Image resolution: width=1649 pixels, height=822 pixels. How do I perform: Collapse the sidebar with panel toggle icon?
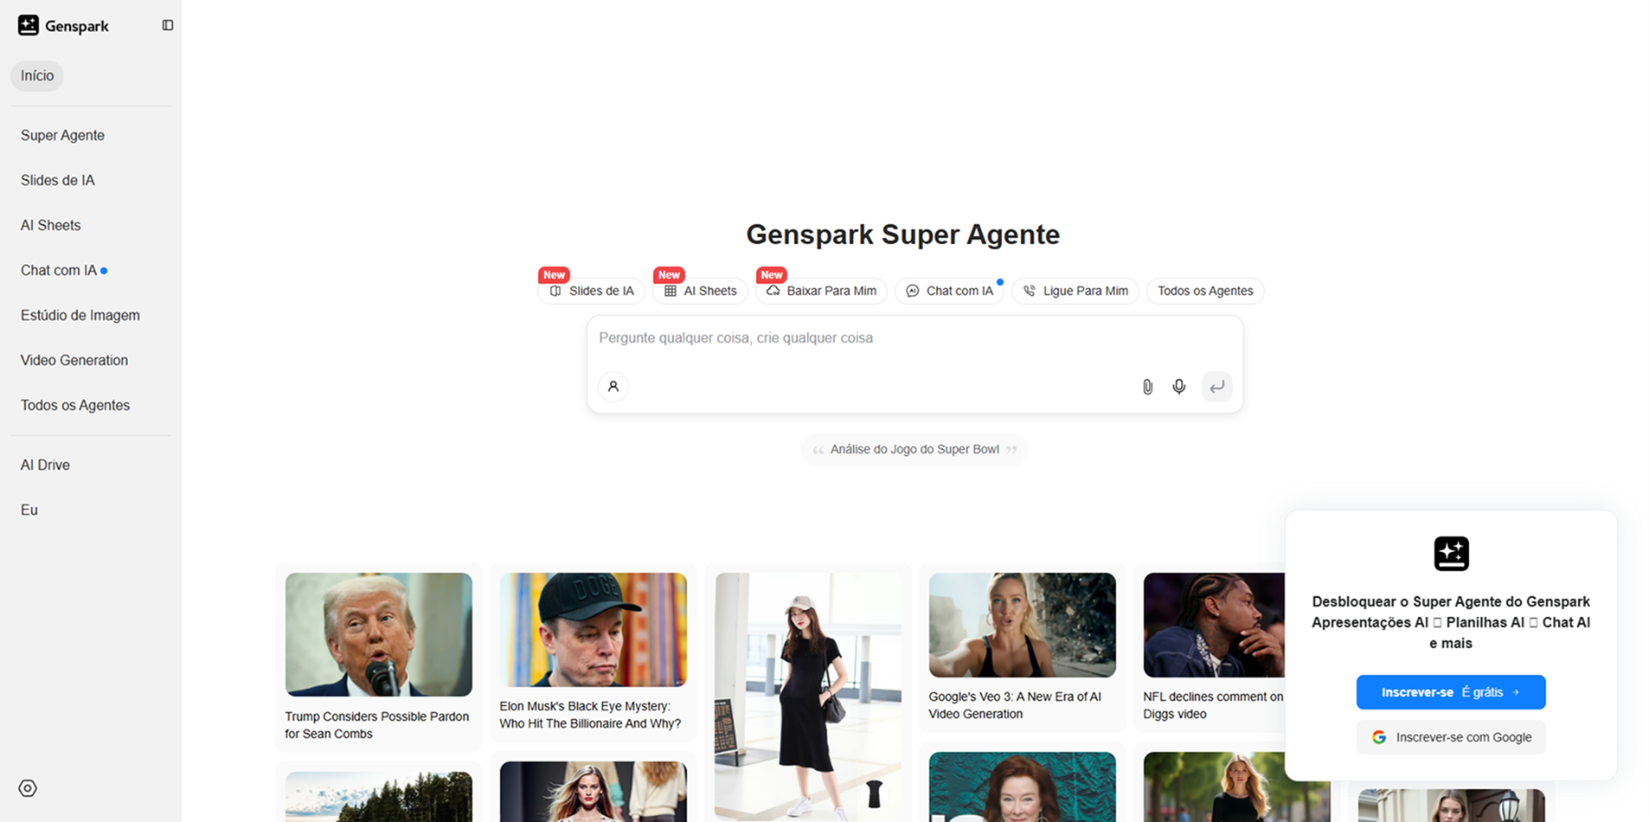pyautogui.click(x=168, y=25)
